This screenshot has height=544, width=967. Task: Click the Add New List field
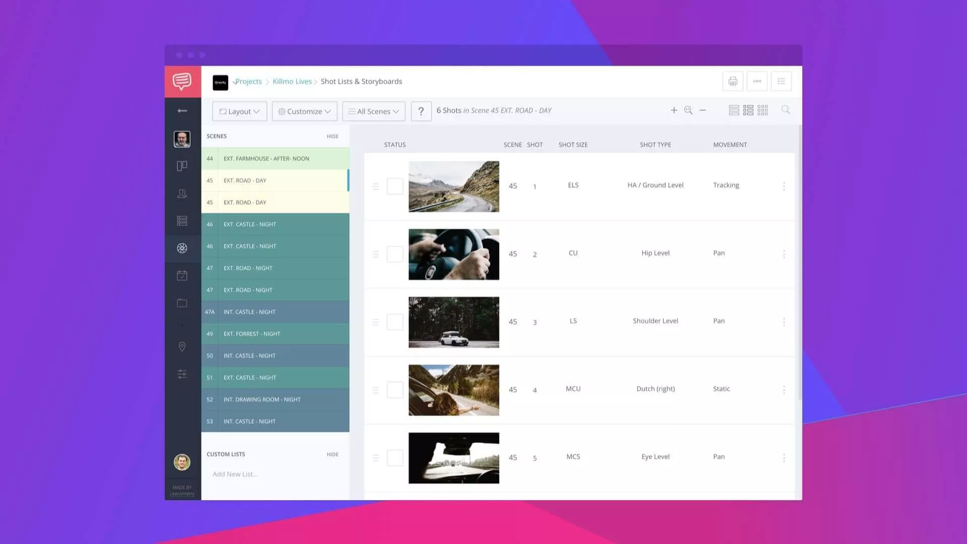point(235,474)
